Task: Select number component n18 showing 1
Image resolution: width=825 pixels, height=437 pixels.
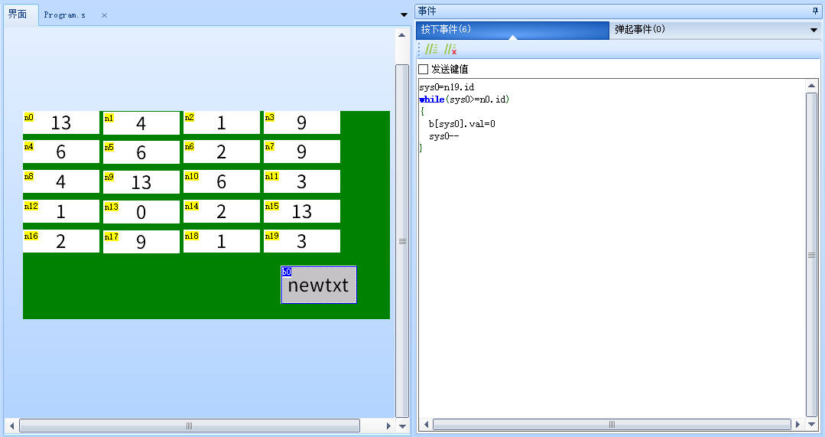Action: point(222,241)
